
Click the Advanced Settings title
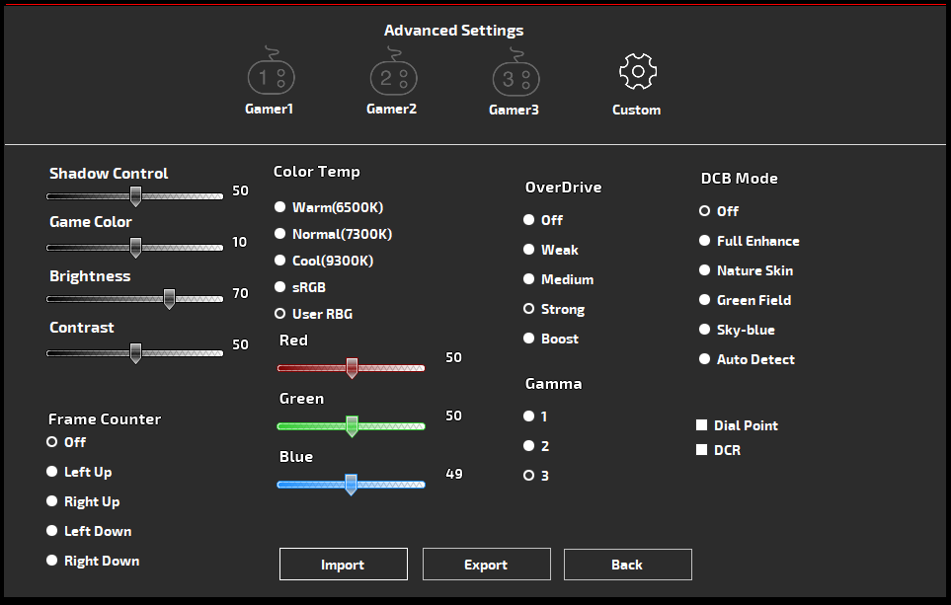point(453,31)
